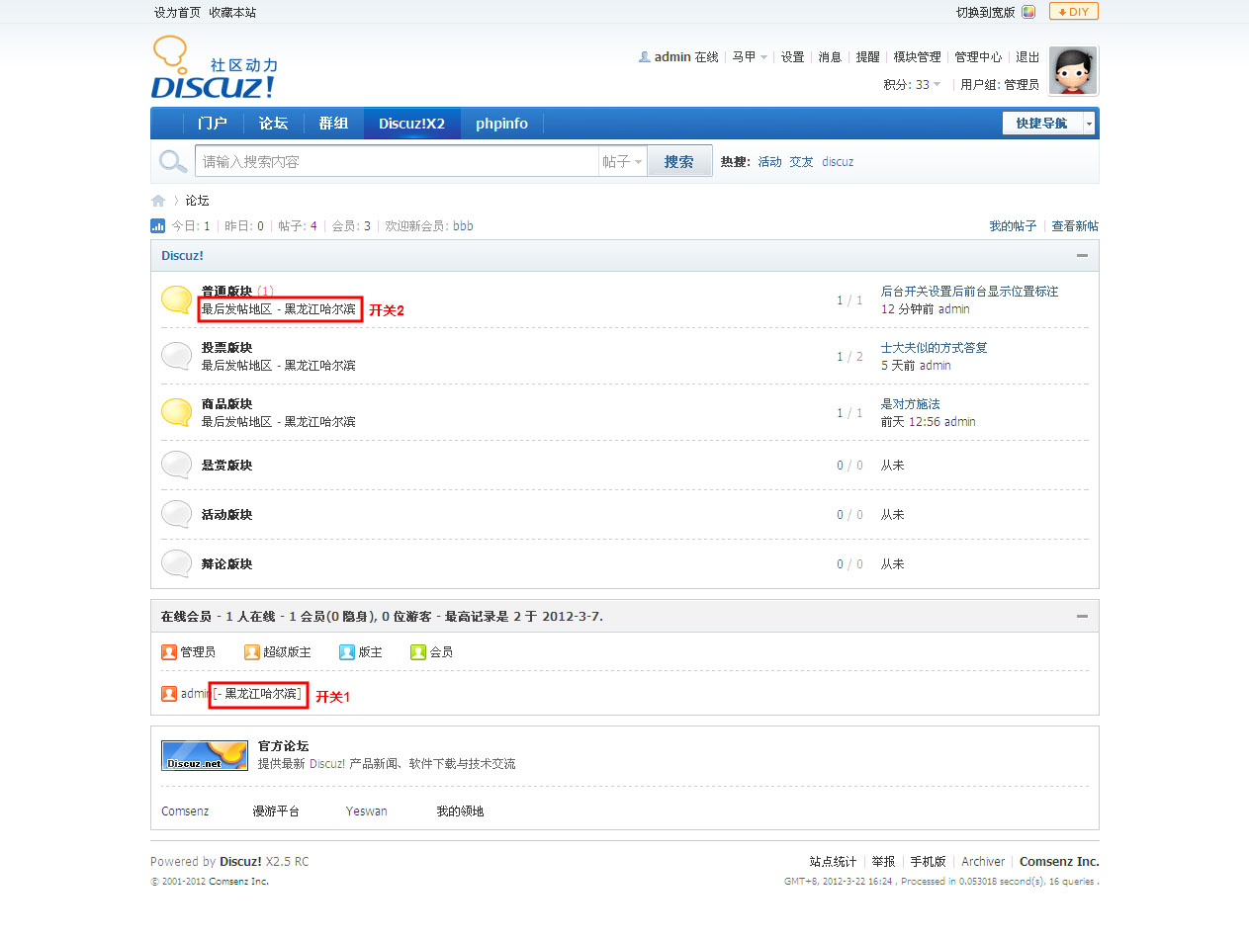Click the 辩论版块 forum bubble icon

click(177, 563)
